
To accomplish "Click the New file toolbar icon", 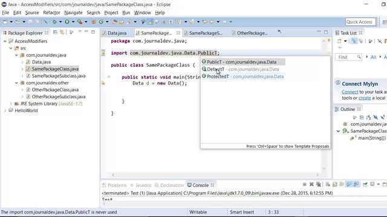I will click(x=5, y=22).
